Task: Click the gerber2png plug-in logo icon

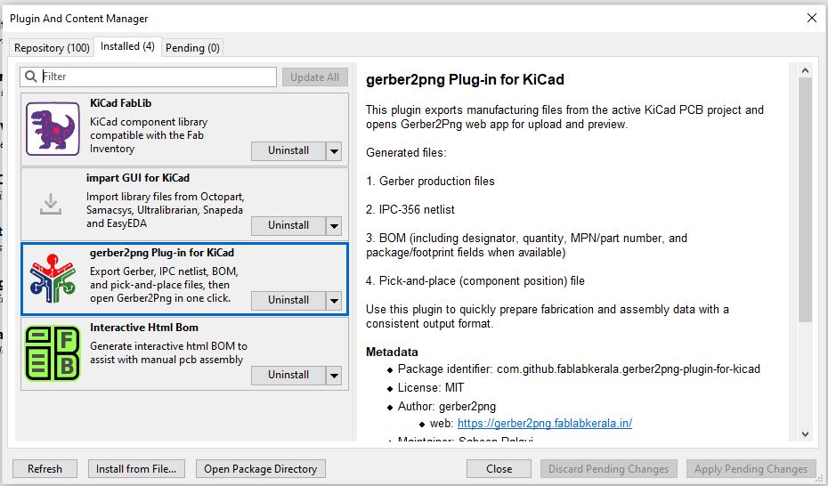Action: pyautogui.click(x=53, y=279)
